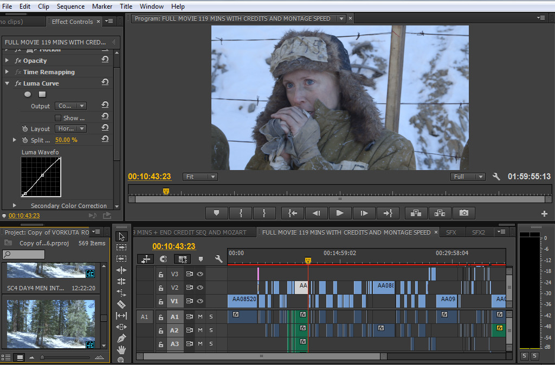This screenshot has width=555, height=365.
Task: Select the Hand tool
Action: click(x=121, y=350)
